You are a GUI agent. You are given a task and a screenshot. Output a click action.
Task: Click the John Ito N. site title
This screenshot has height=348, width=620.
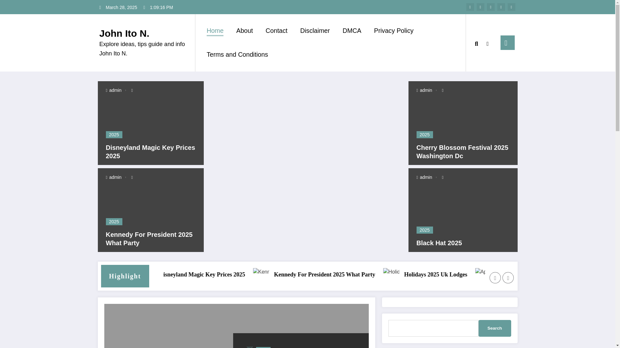click(x=124, y=34)
